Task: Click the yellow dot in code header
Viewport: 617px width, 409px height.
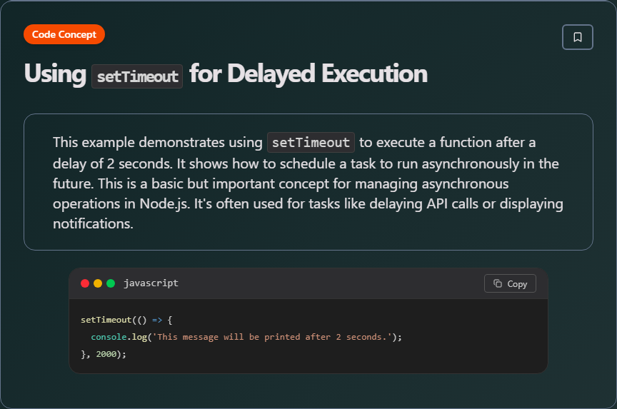Action: (x=98, y=283)
